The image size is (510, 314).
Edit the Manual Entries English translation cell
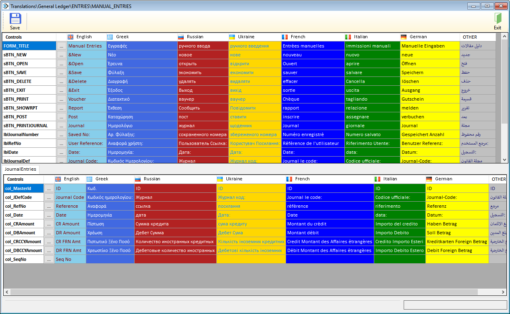(x=85, y=45)
